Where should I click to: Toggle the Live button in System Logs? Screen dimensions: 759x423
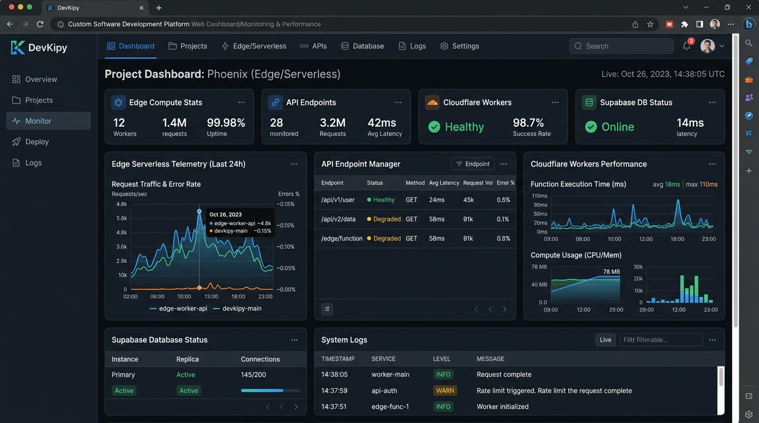606,340
